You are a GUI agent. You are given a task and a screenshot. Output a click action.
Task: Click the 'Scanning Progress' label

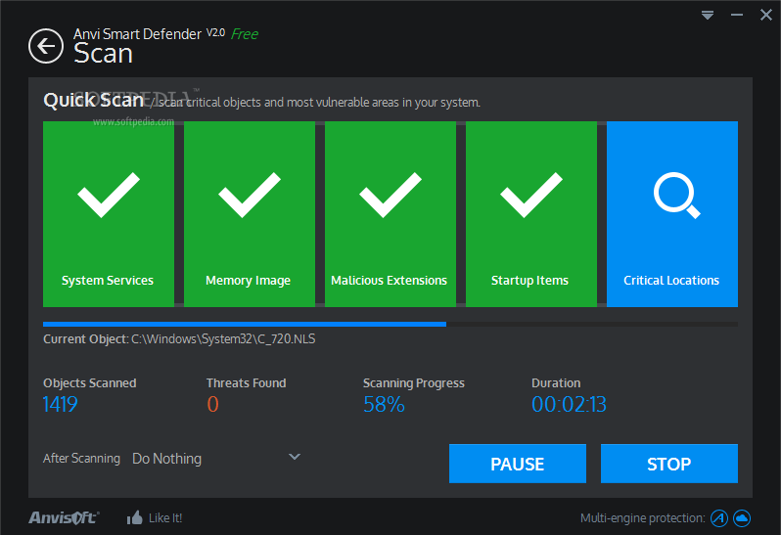[414, 383]
